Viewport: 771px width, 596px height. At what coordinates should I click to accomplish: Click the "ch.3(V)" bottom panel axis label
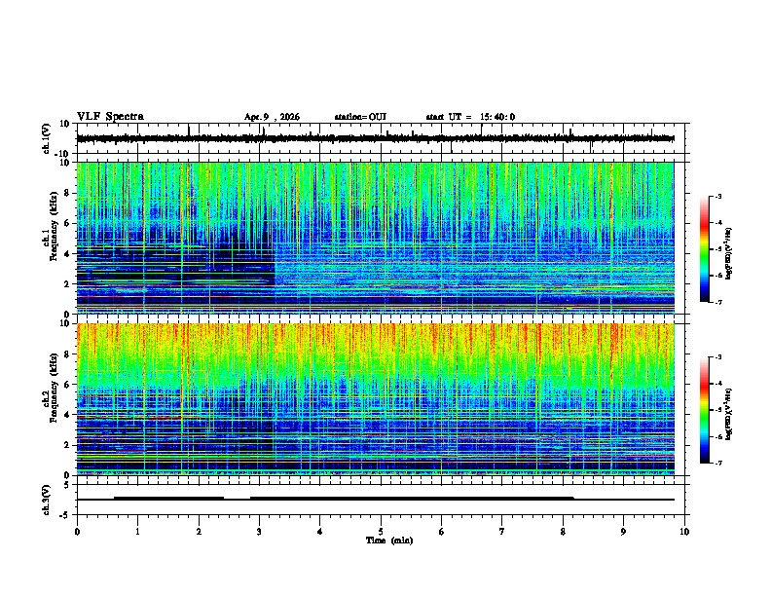pyautogui.click(x=47, y=500)
